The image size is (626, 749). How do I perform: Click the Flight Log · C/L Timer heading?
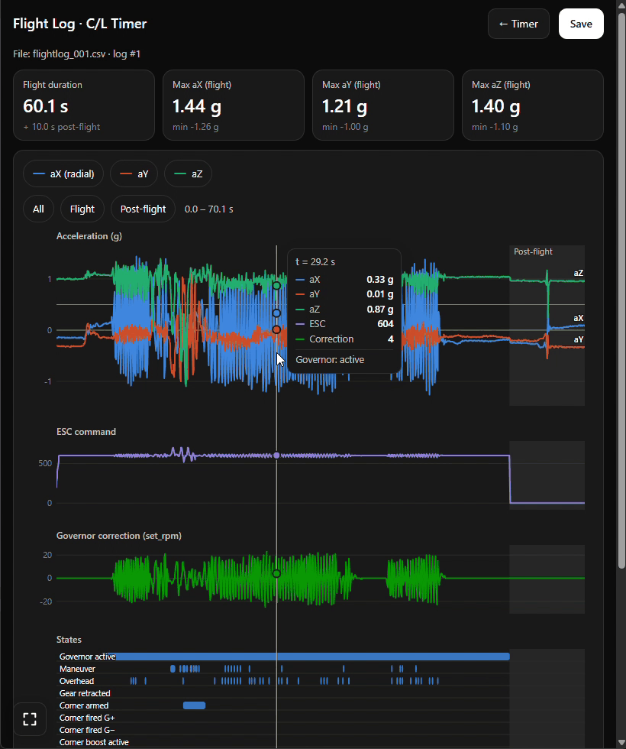click(79, 24)
